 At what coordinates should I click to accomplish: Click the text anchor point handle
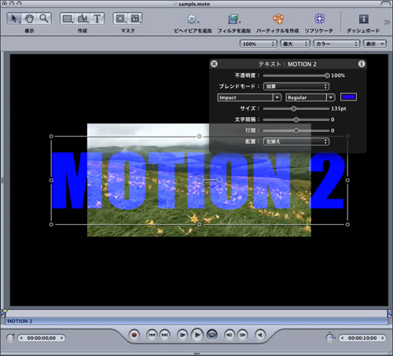click(x=199, y=180)
